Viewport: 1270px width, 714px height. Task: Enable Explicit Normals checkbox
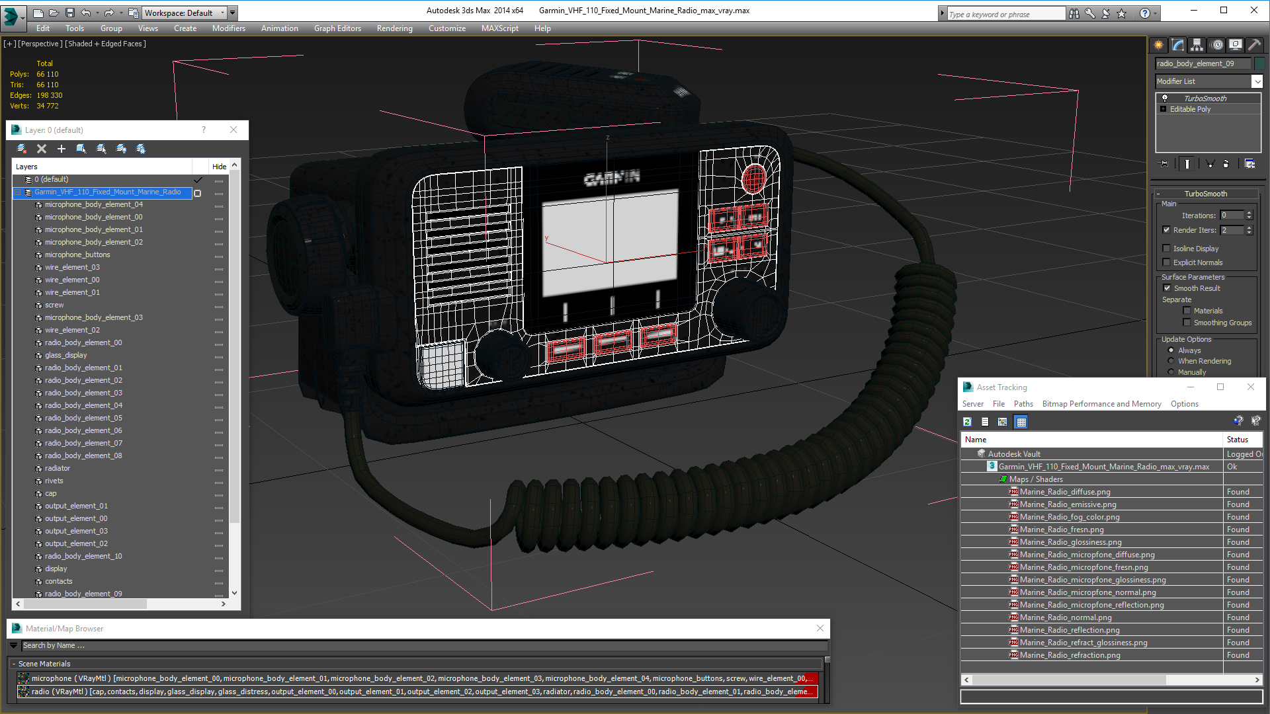click(1166, 262)
